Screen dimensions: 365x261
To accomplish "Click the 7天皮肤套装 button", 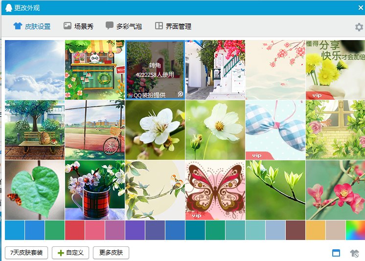I will click(x=26, y=253).
